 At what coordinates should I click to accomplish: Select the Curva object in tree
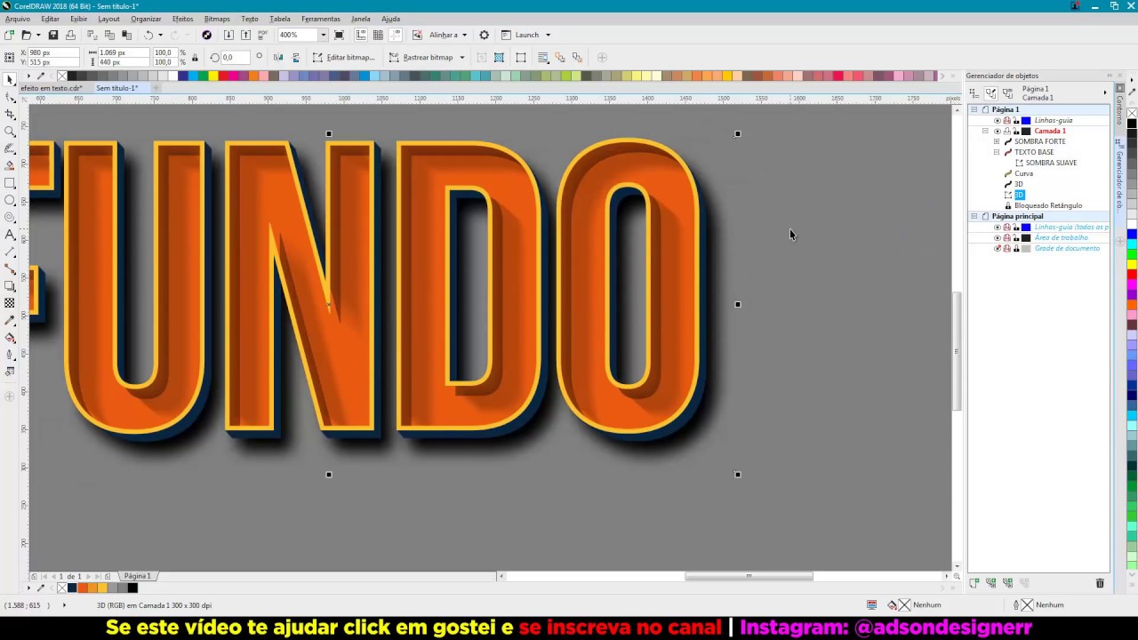pyautogui.click(x=1024, y=173)
